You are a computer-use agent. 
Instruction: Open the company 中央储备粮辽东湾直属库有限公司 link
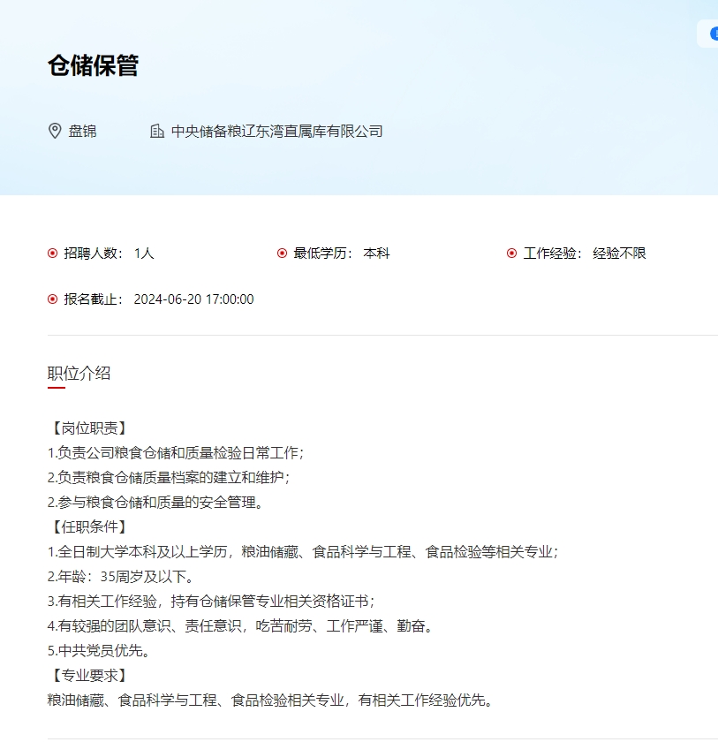point(276,132)
